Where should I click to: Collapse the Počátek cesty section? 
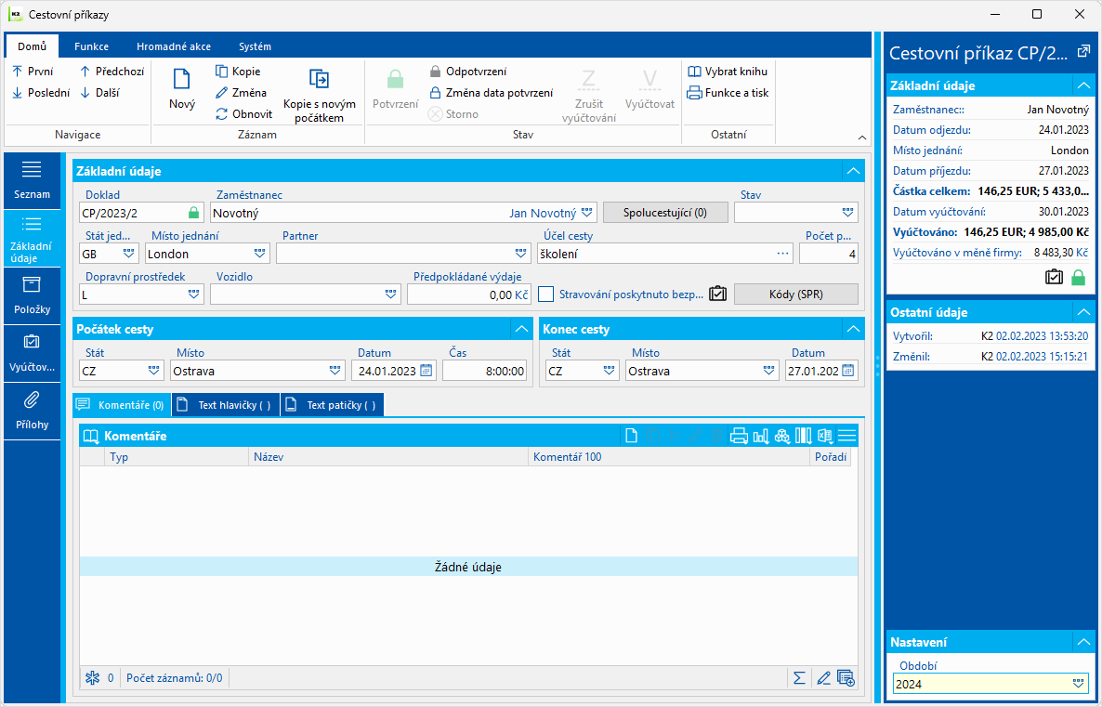click(x=521, y=329)
